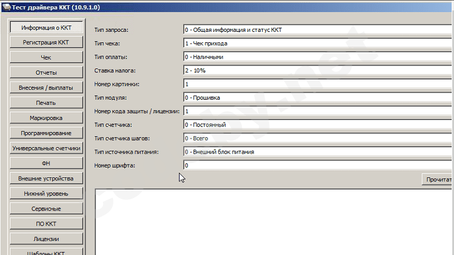Click the 'Тип запроса:' label
This screenshot has height=255, width=454.
(x=111, y=30)
